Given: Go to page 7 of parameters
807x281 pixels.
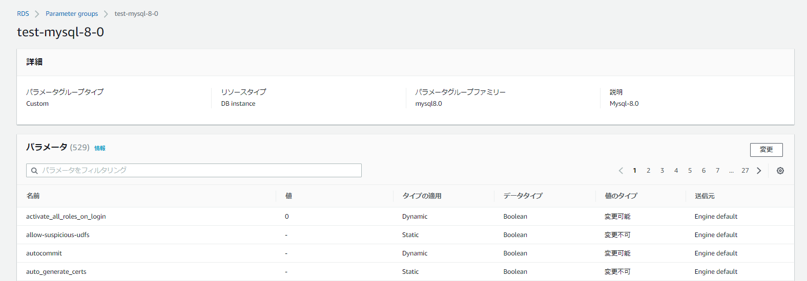Looking at the screenshot, I should 717,171.
